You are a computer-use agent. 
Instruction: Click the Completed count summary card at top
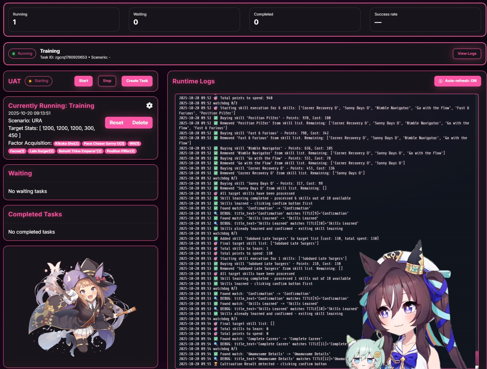click(305, 20)
